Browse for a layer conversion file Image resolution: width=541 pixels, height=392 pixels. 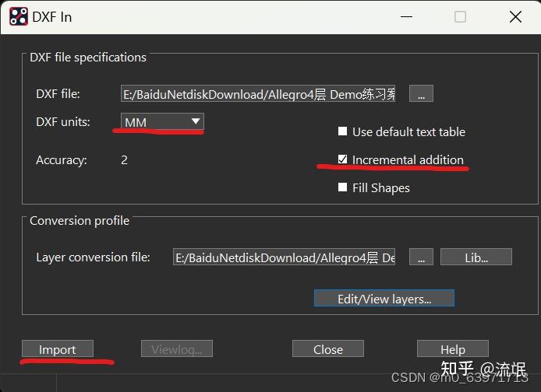(421, 257)
